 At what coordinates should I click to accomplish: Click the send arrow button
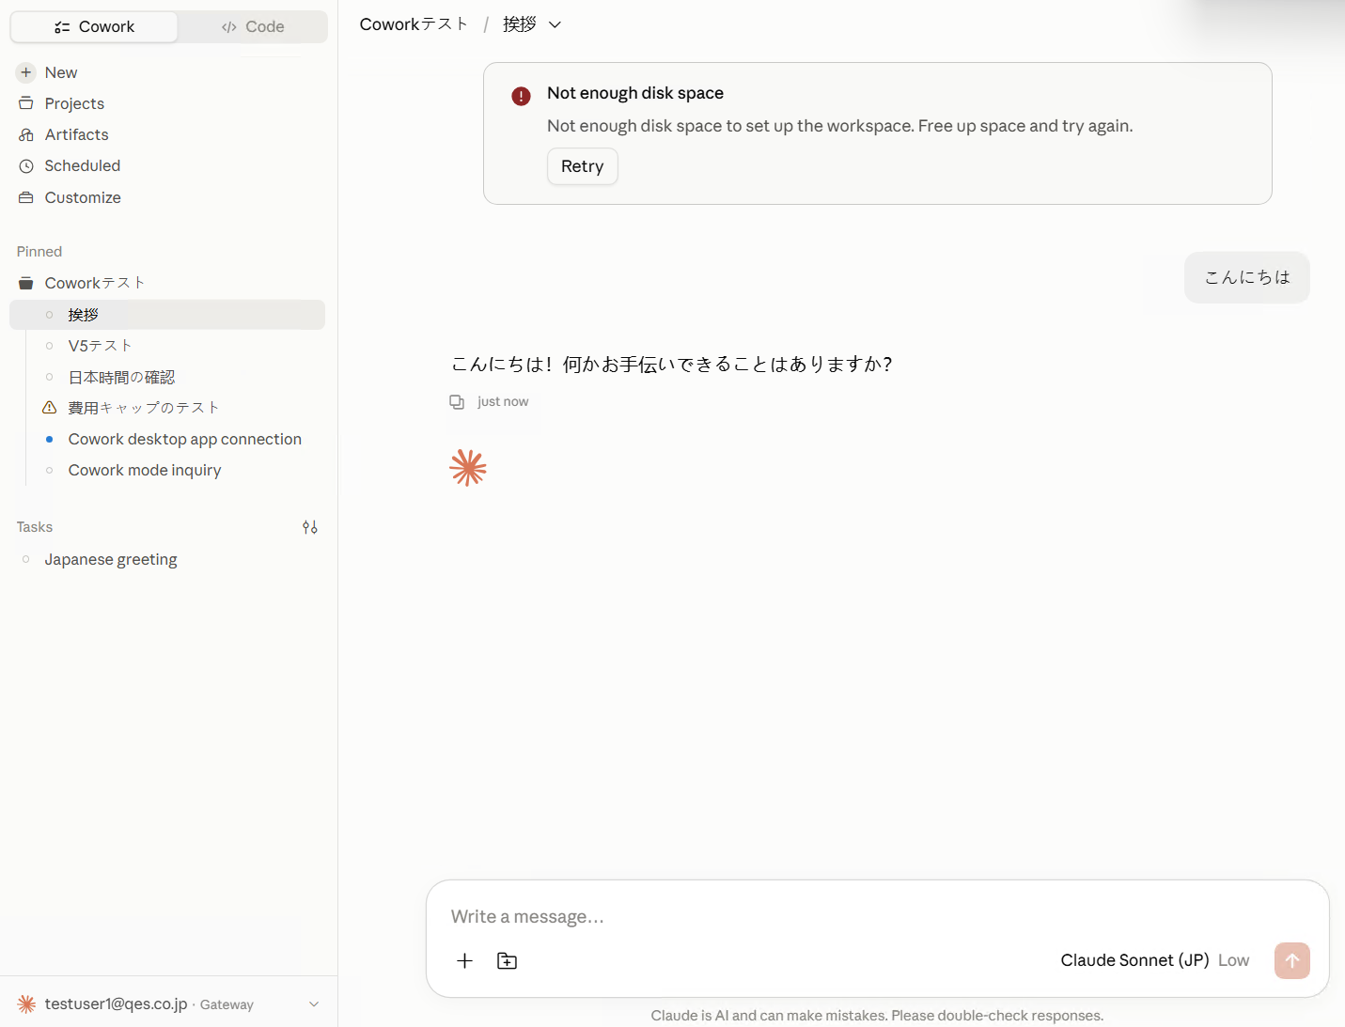[1292, 960]
